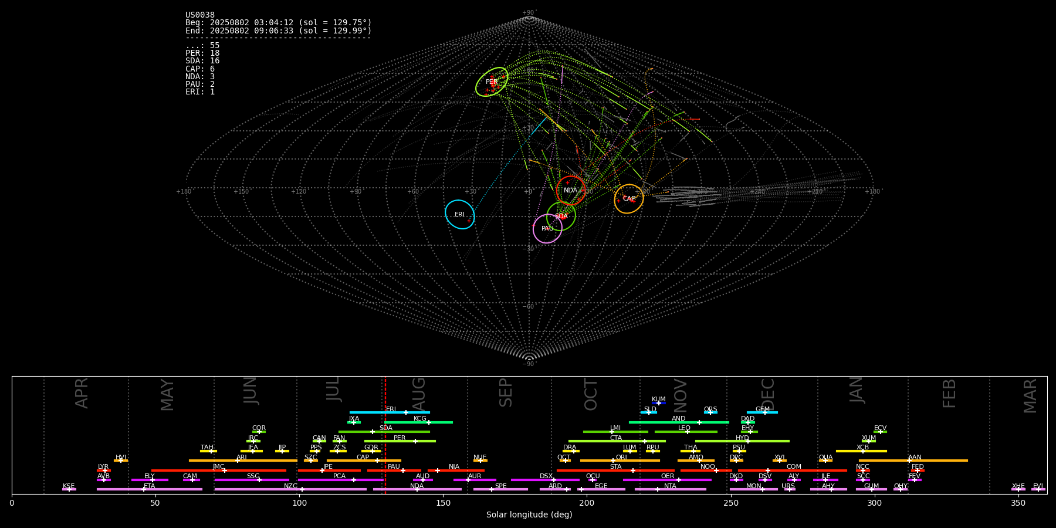Click the long orange AAN shower bar
Screen dimensions: 1056x528
913,461
